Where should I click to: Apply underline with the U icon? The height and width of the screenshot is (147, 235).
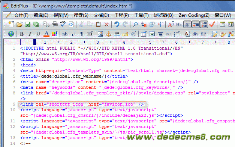click(38, 34)
